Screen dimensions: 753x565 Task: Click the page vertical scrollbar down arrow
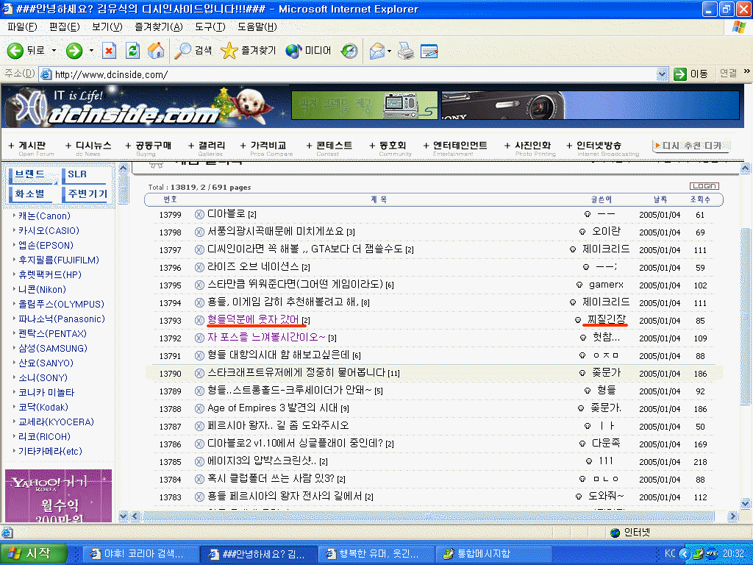tap(746, 516)
